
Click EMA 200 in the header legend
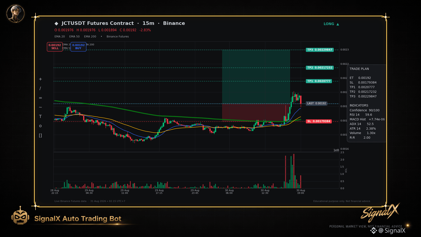click(90, 37)
